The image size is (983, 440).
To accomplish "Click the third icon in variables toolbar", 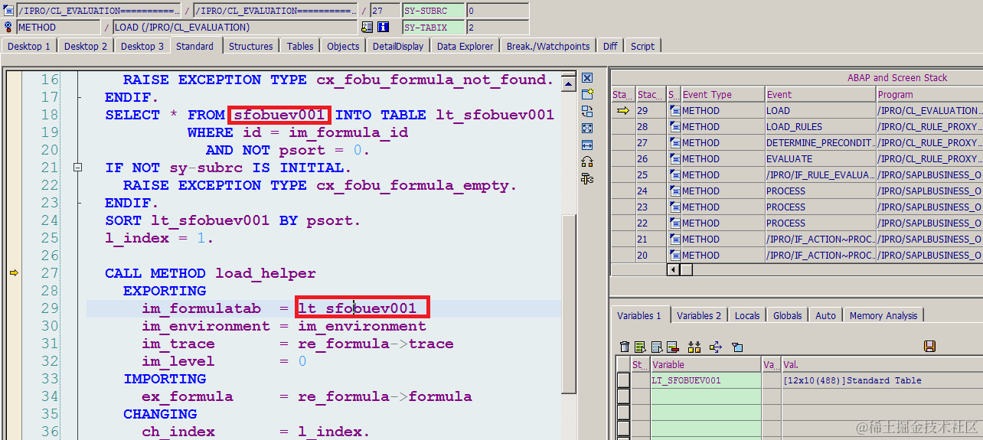I will [x=657, y=347].
